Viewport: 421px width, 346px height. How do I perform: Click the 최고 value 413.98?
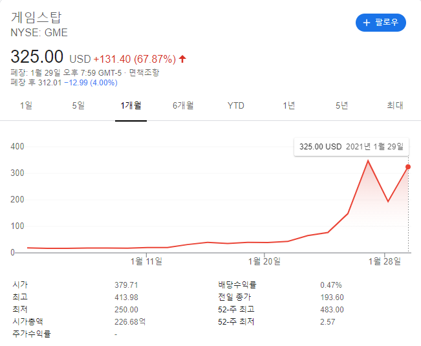coord(126,297)
